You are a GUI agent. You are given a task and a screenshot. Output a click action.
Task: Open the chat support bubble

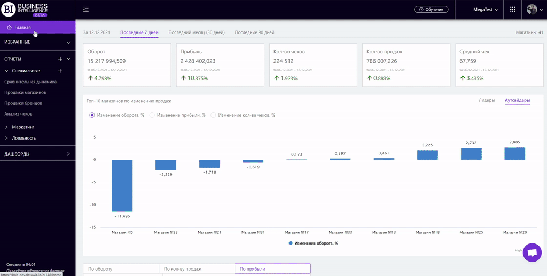click(x=532, y=252)
